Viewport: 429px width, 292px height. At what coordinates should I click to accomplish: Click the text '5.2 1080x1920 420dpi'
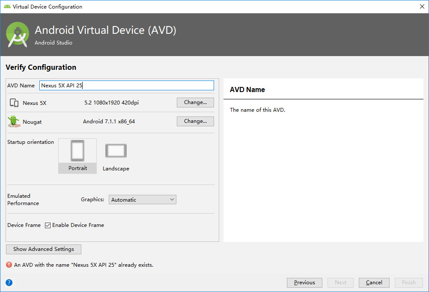pos(111,103)
